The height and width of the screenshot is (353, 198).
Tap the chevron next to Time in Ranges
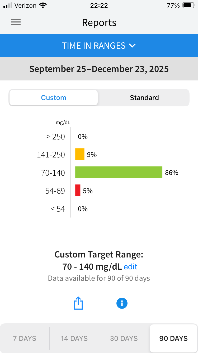click(132, 46)
